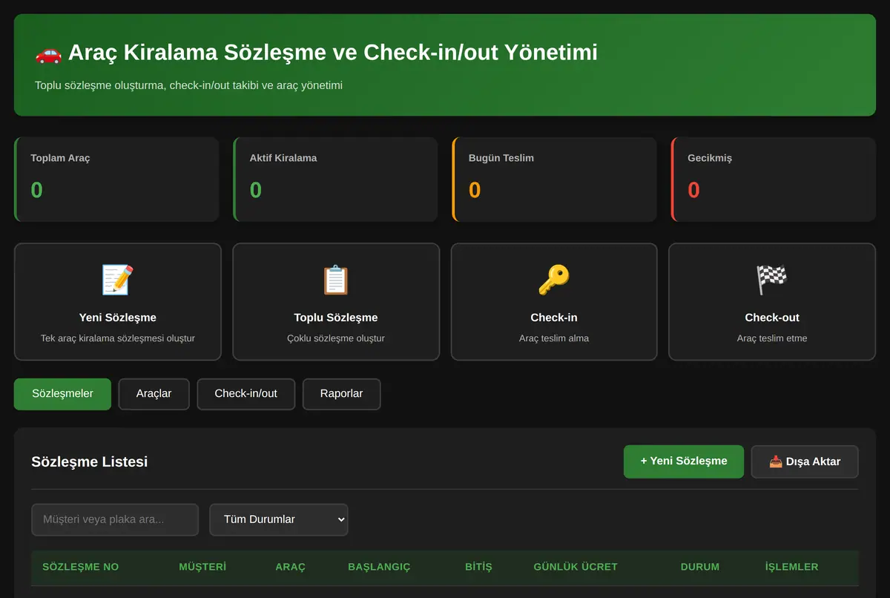Click the BİTİŞ column header
The image size is (890, 598).
pos(478,567)
